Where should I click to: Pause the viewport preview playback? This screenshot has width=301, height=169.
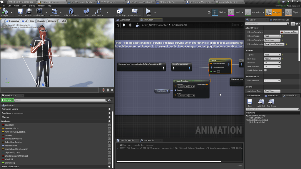tap(108, 90)
